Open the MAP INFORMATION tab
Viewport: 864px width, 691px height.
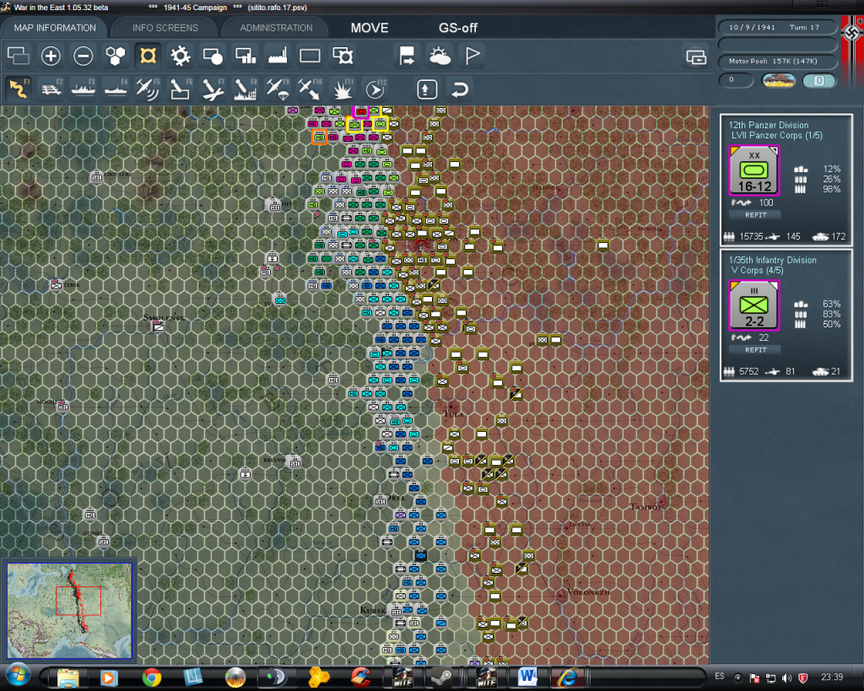click(55, 28)
